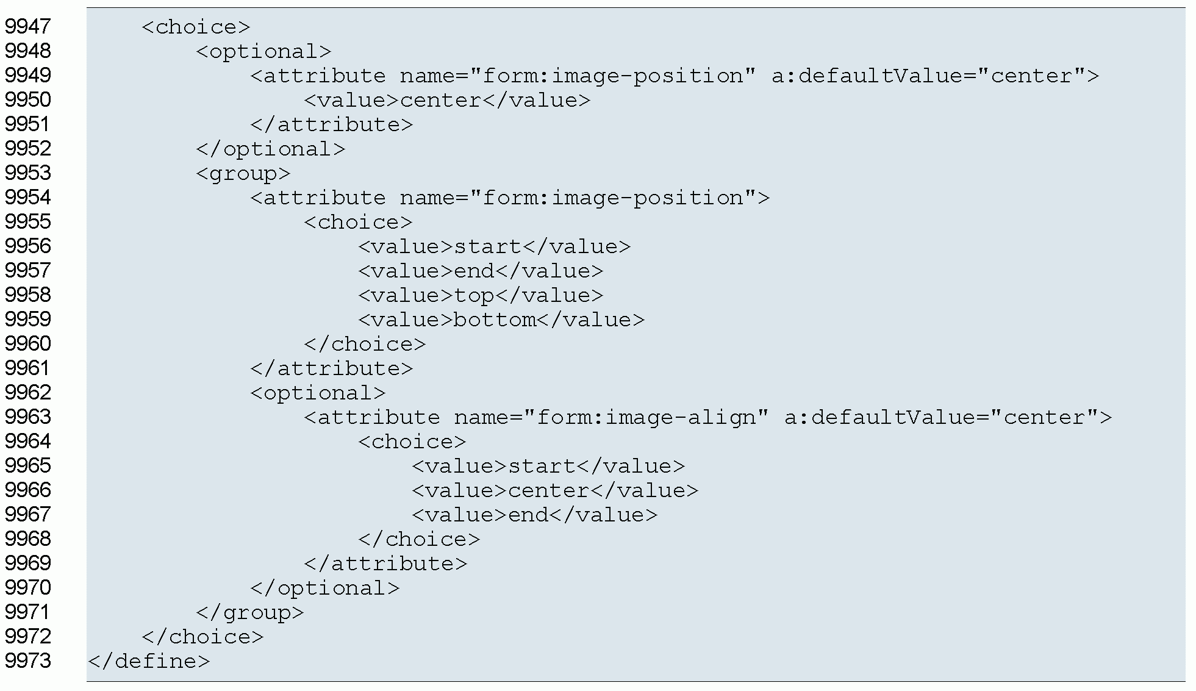This screenshot has height=691, width=1196.
Task: Click the center value on line 9966
Action: click(x=548, y=490)
